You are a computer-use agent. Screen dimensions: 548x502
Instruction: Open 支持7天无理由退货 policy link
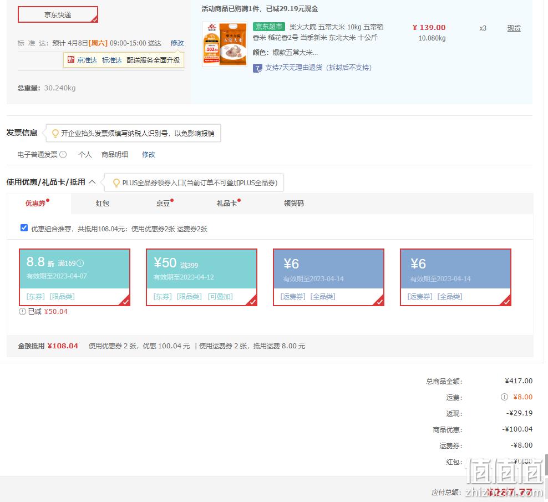(x=318, y=68)
